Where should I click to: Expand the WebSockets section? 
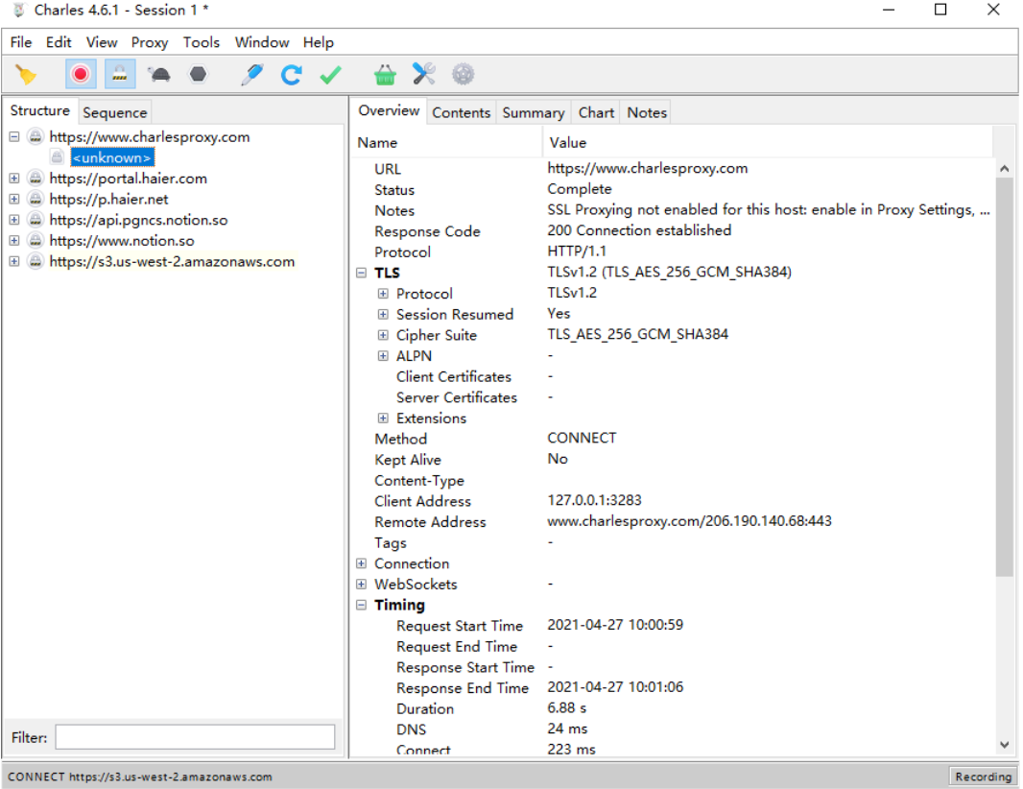pos(362,585)
